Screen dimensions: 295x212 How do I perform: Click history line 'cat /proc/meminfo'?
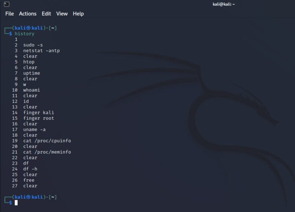[47, 152]
